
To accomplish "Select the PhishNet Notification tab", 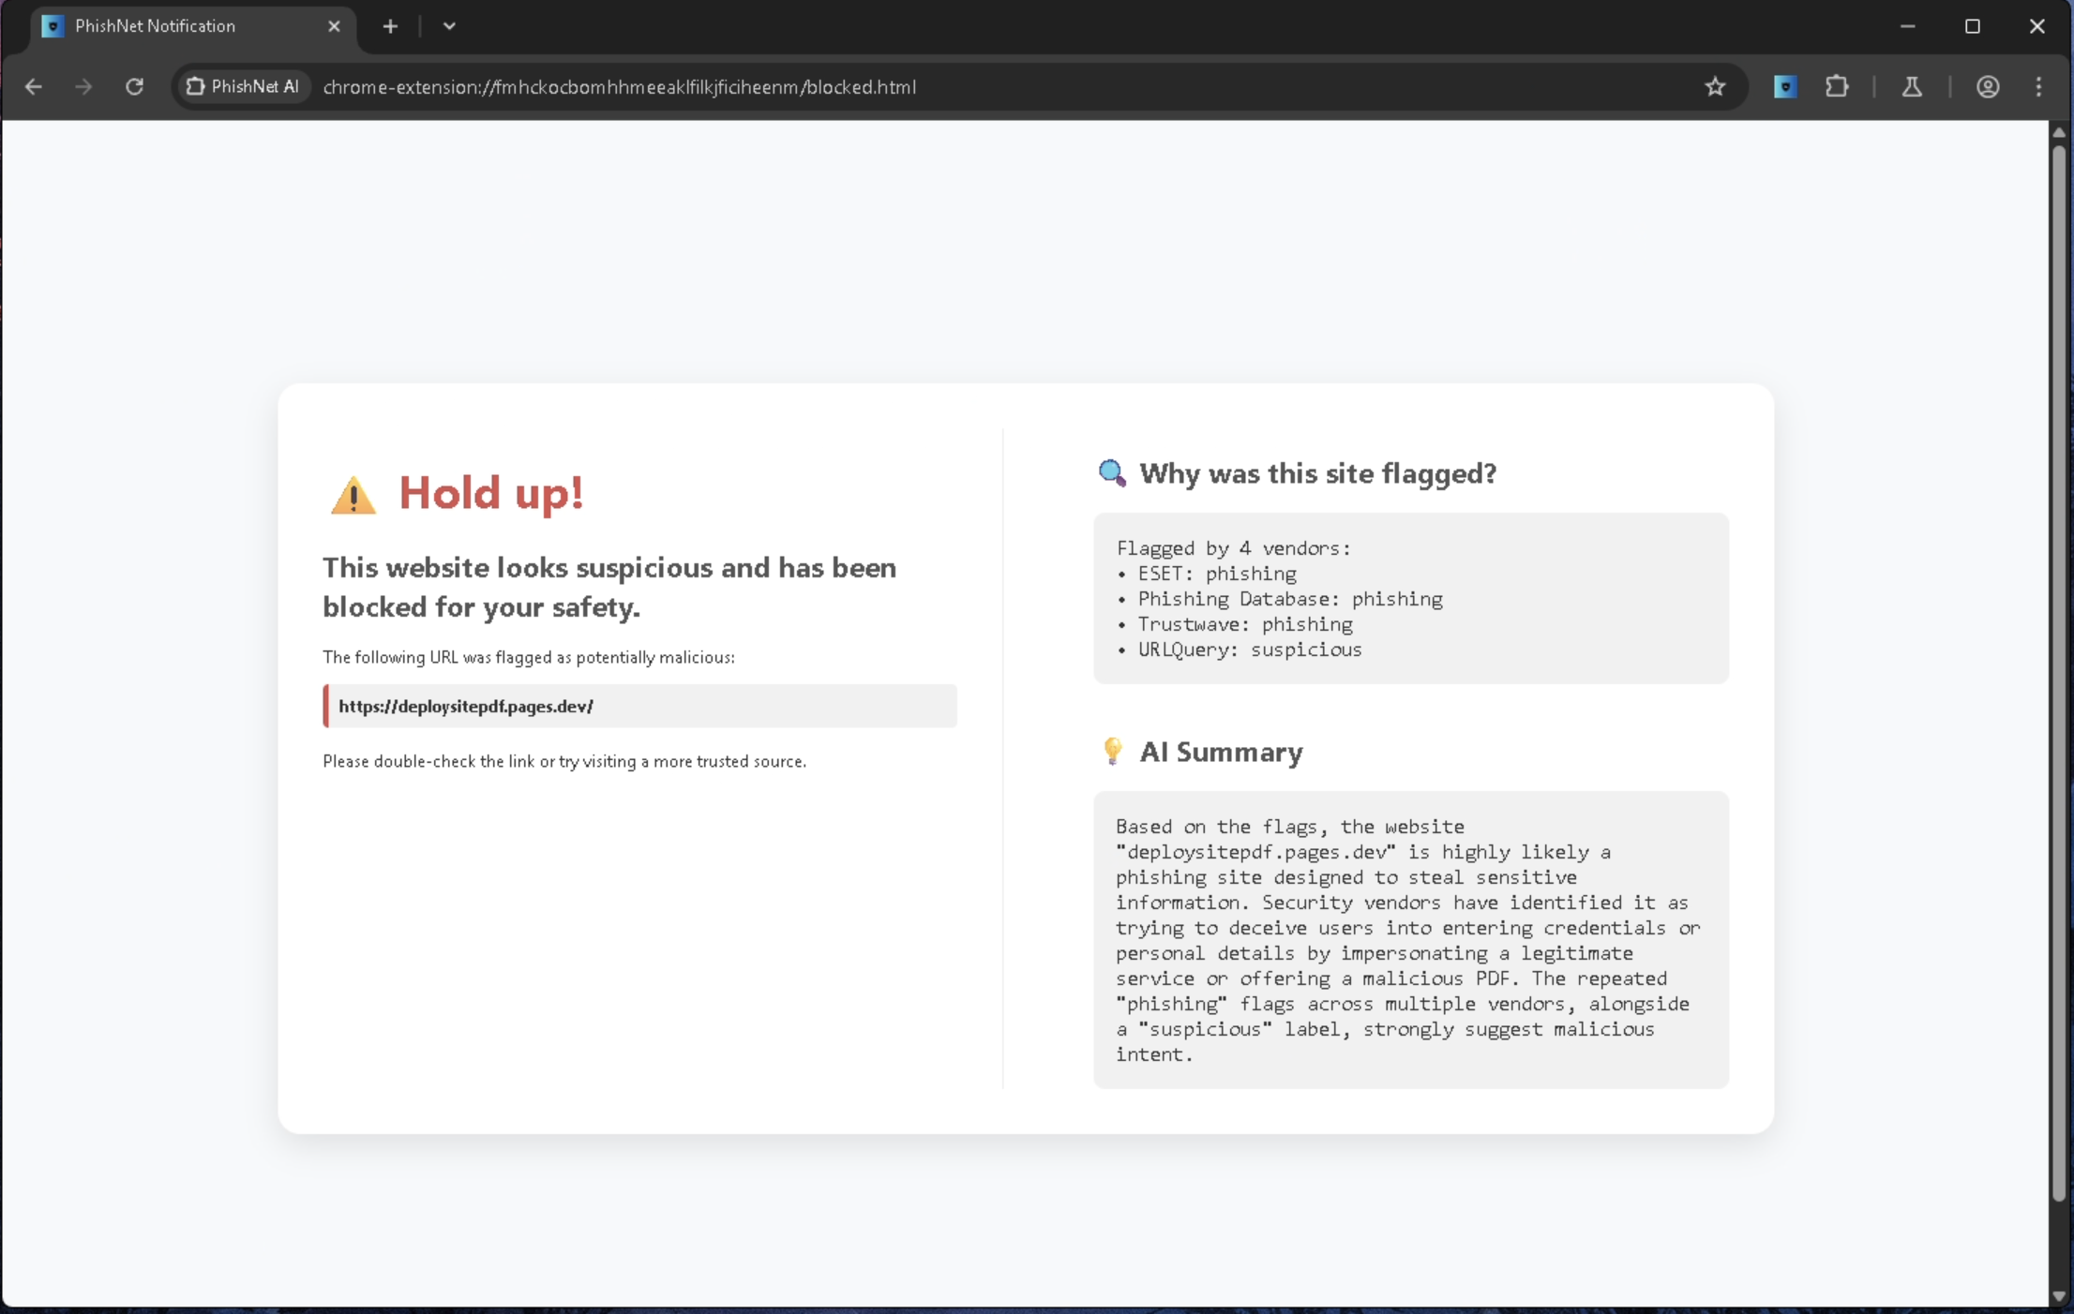I will (155, 26).
